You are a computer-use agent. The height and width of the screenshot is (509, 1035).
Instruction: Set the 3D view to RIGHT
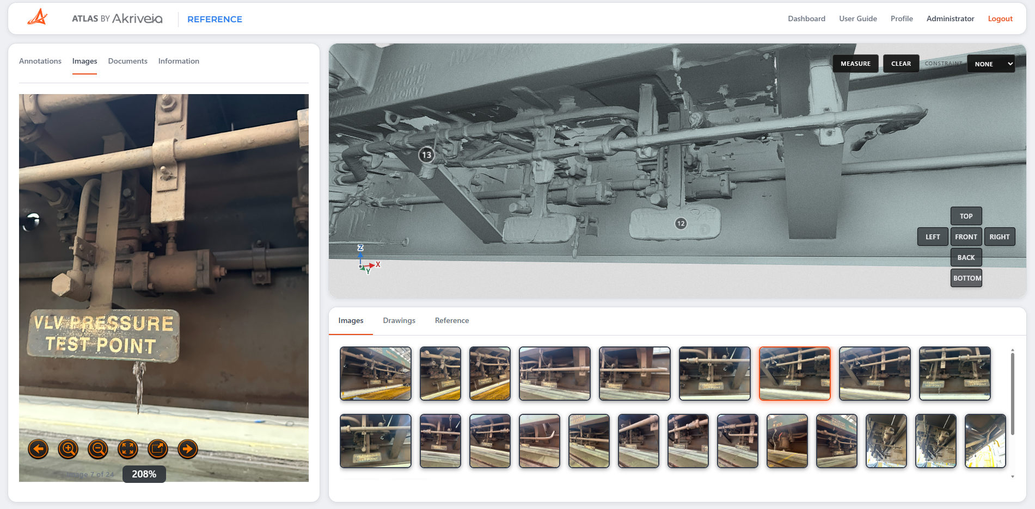(1000, 237)
